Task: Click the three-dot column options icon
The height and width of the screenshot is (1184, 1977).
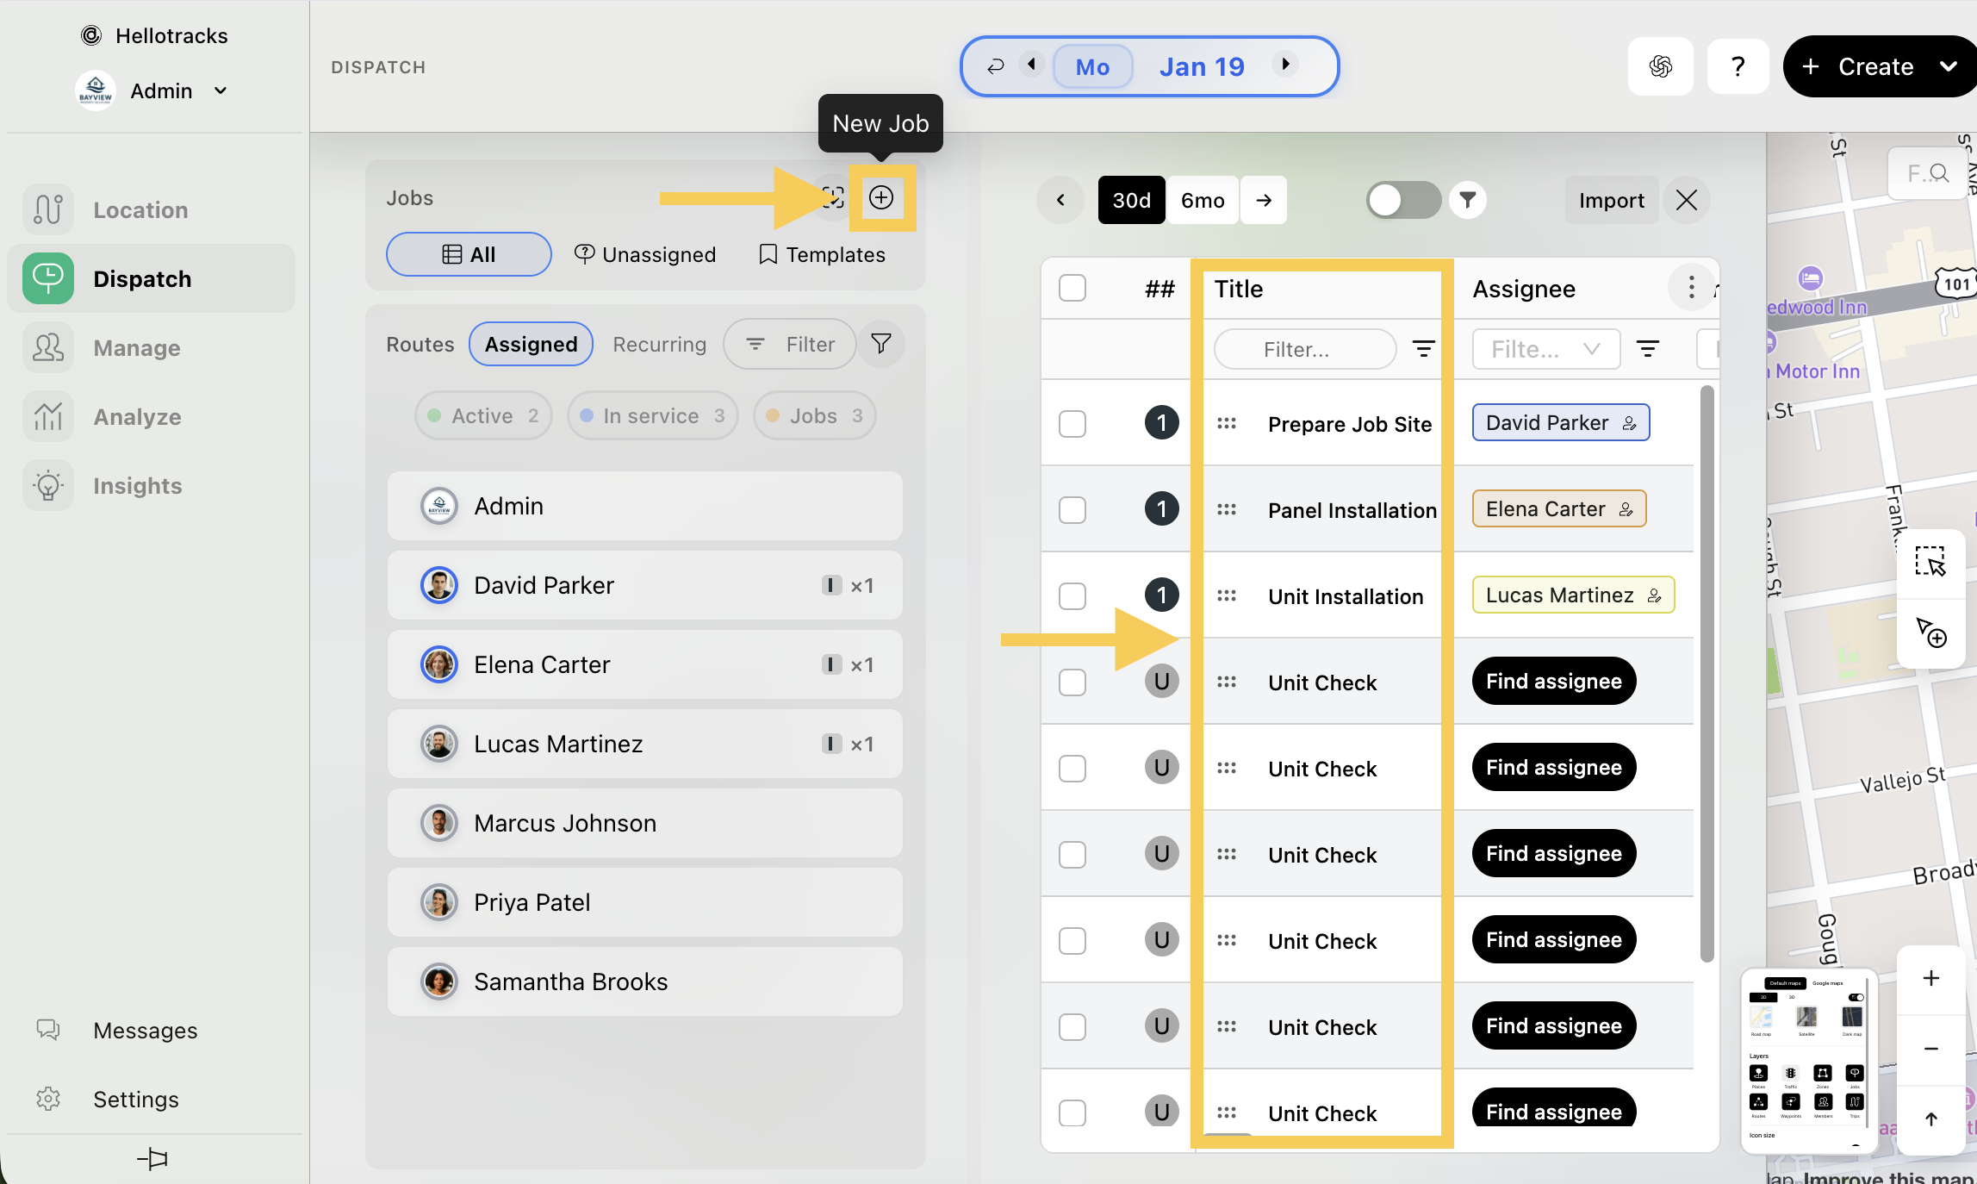Action: (x=1691, y=288)
